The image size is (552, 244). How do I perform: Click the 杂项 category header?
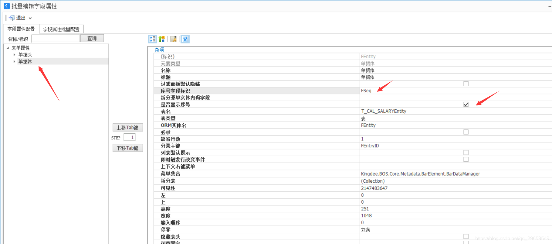click(160, 50)
